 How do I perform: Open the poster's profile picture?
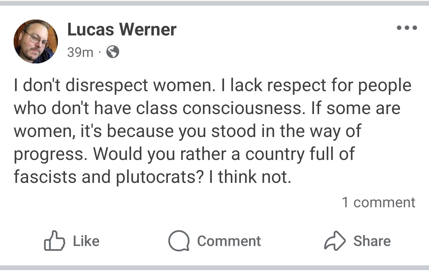pyautogui.click(x=36, y=41)
